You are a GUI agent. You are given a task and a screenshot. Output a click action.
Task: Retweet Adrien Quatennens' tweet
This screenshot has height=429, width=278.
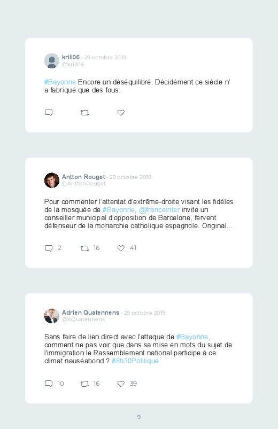[84, 384]
